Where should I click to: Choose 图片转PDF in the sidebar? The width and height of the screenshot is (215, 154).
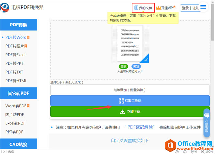tap(14, 114)
